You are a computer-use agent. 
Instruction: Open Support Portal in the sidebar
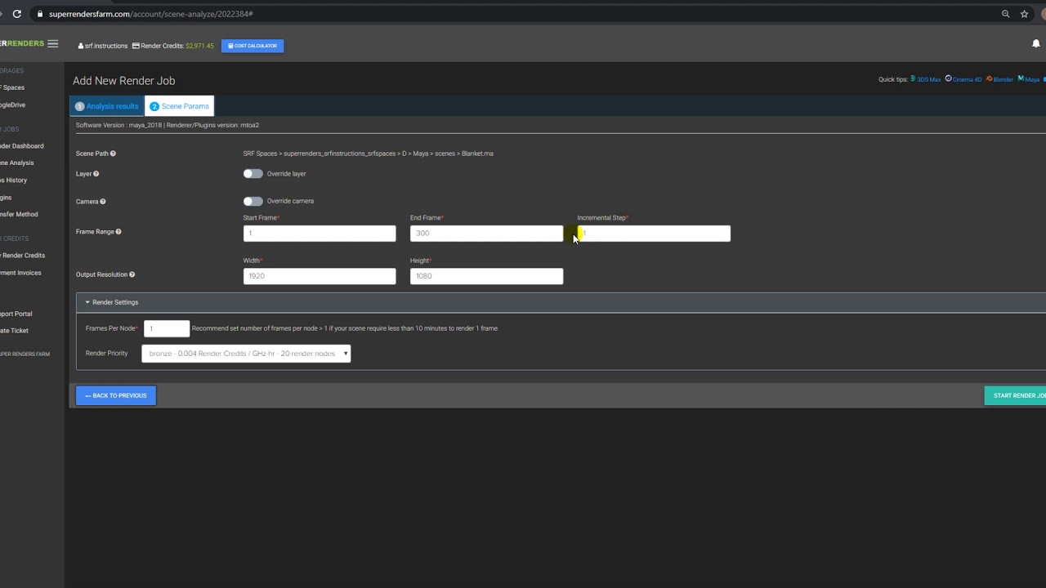point(16,314)
